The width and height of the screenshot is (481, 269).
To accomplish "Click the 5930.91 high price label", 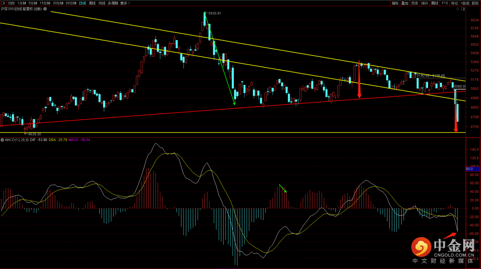I will pyautogui.click(x=214, y=13).
